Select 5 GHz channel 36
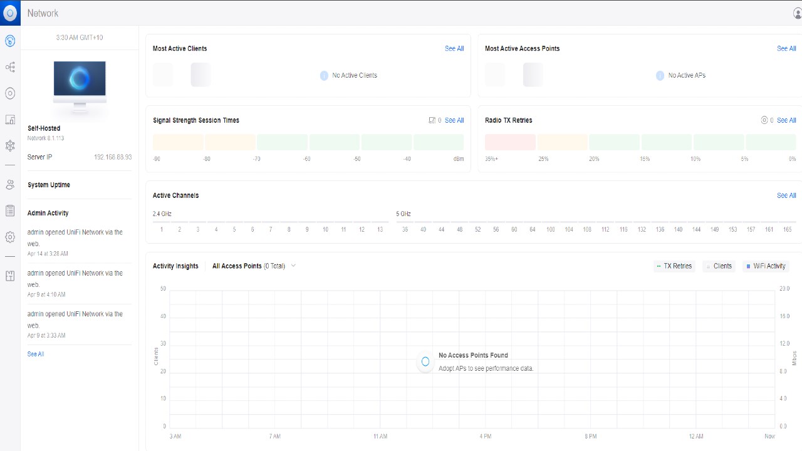The height and width of the screenshot is (451, 802). tap(405, 230)
